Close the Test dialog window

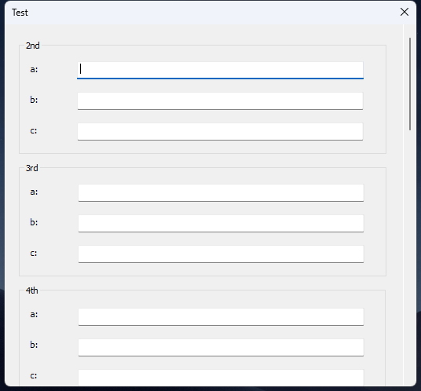pyautogui.click(x=404, y=12)
